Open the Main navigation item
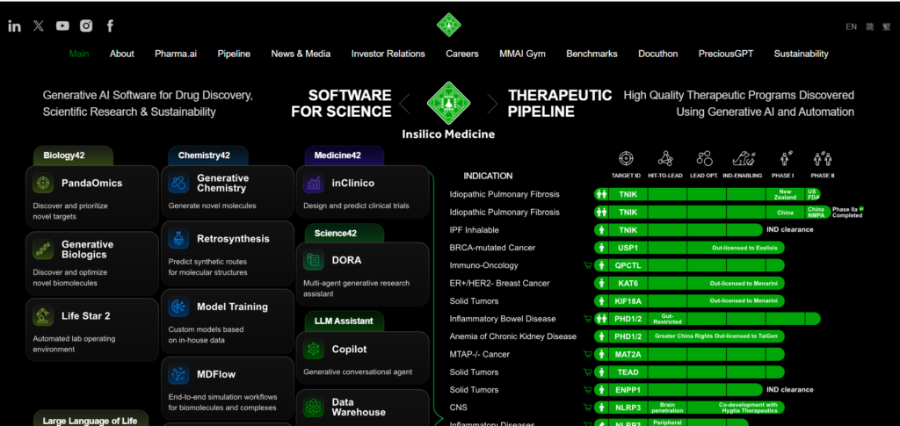 (79, 54)
